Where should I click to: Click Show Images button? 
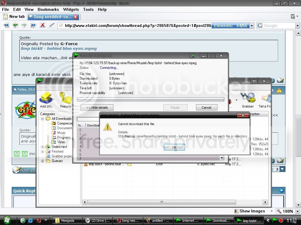click(250, 211)
